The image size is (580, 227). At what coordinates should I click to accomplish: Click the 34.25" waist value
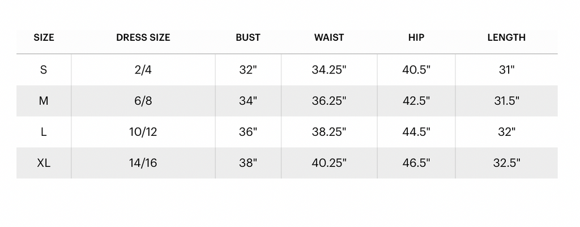click(329, 70)
